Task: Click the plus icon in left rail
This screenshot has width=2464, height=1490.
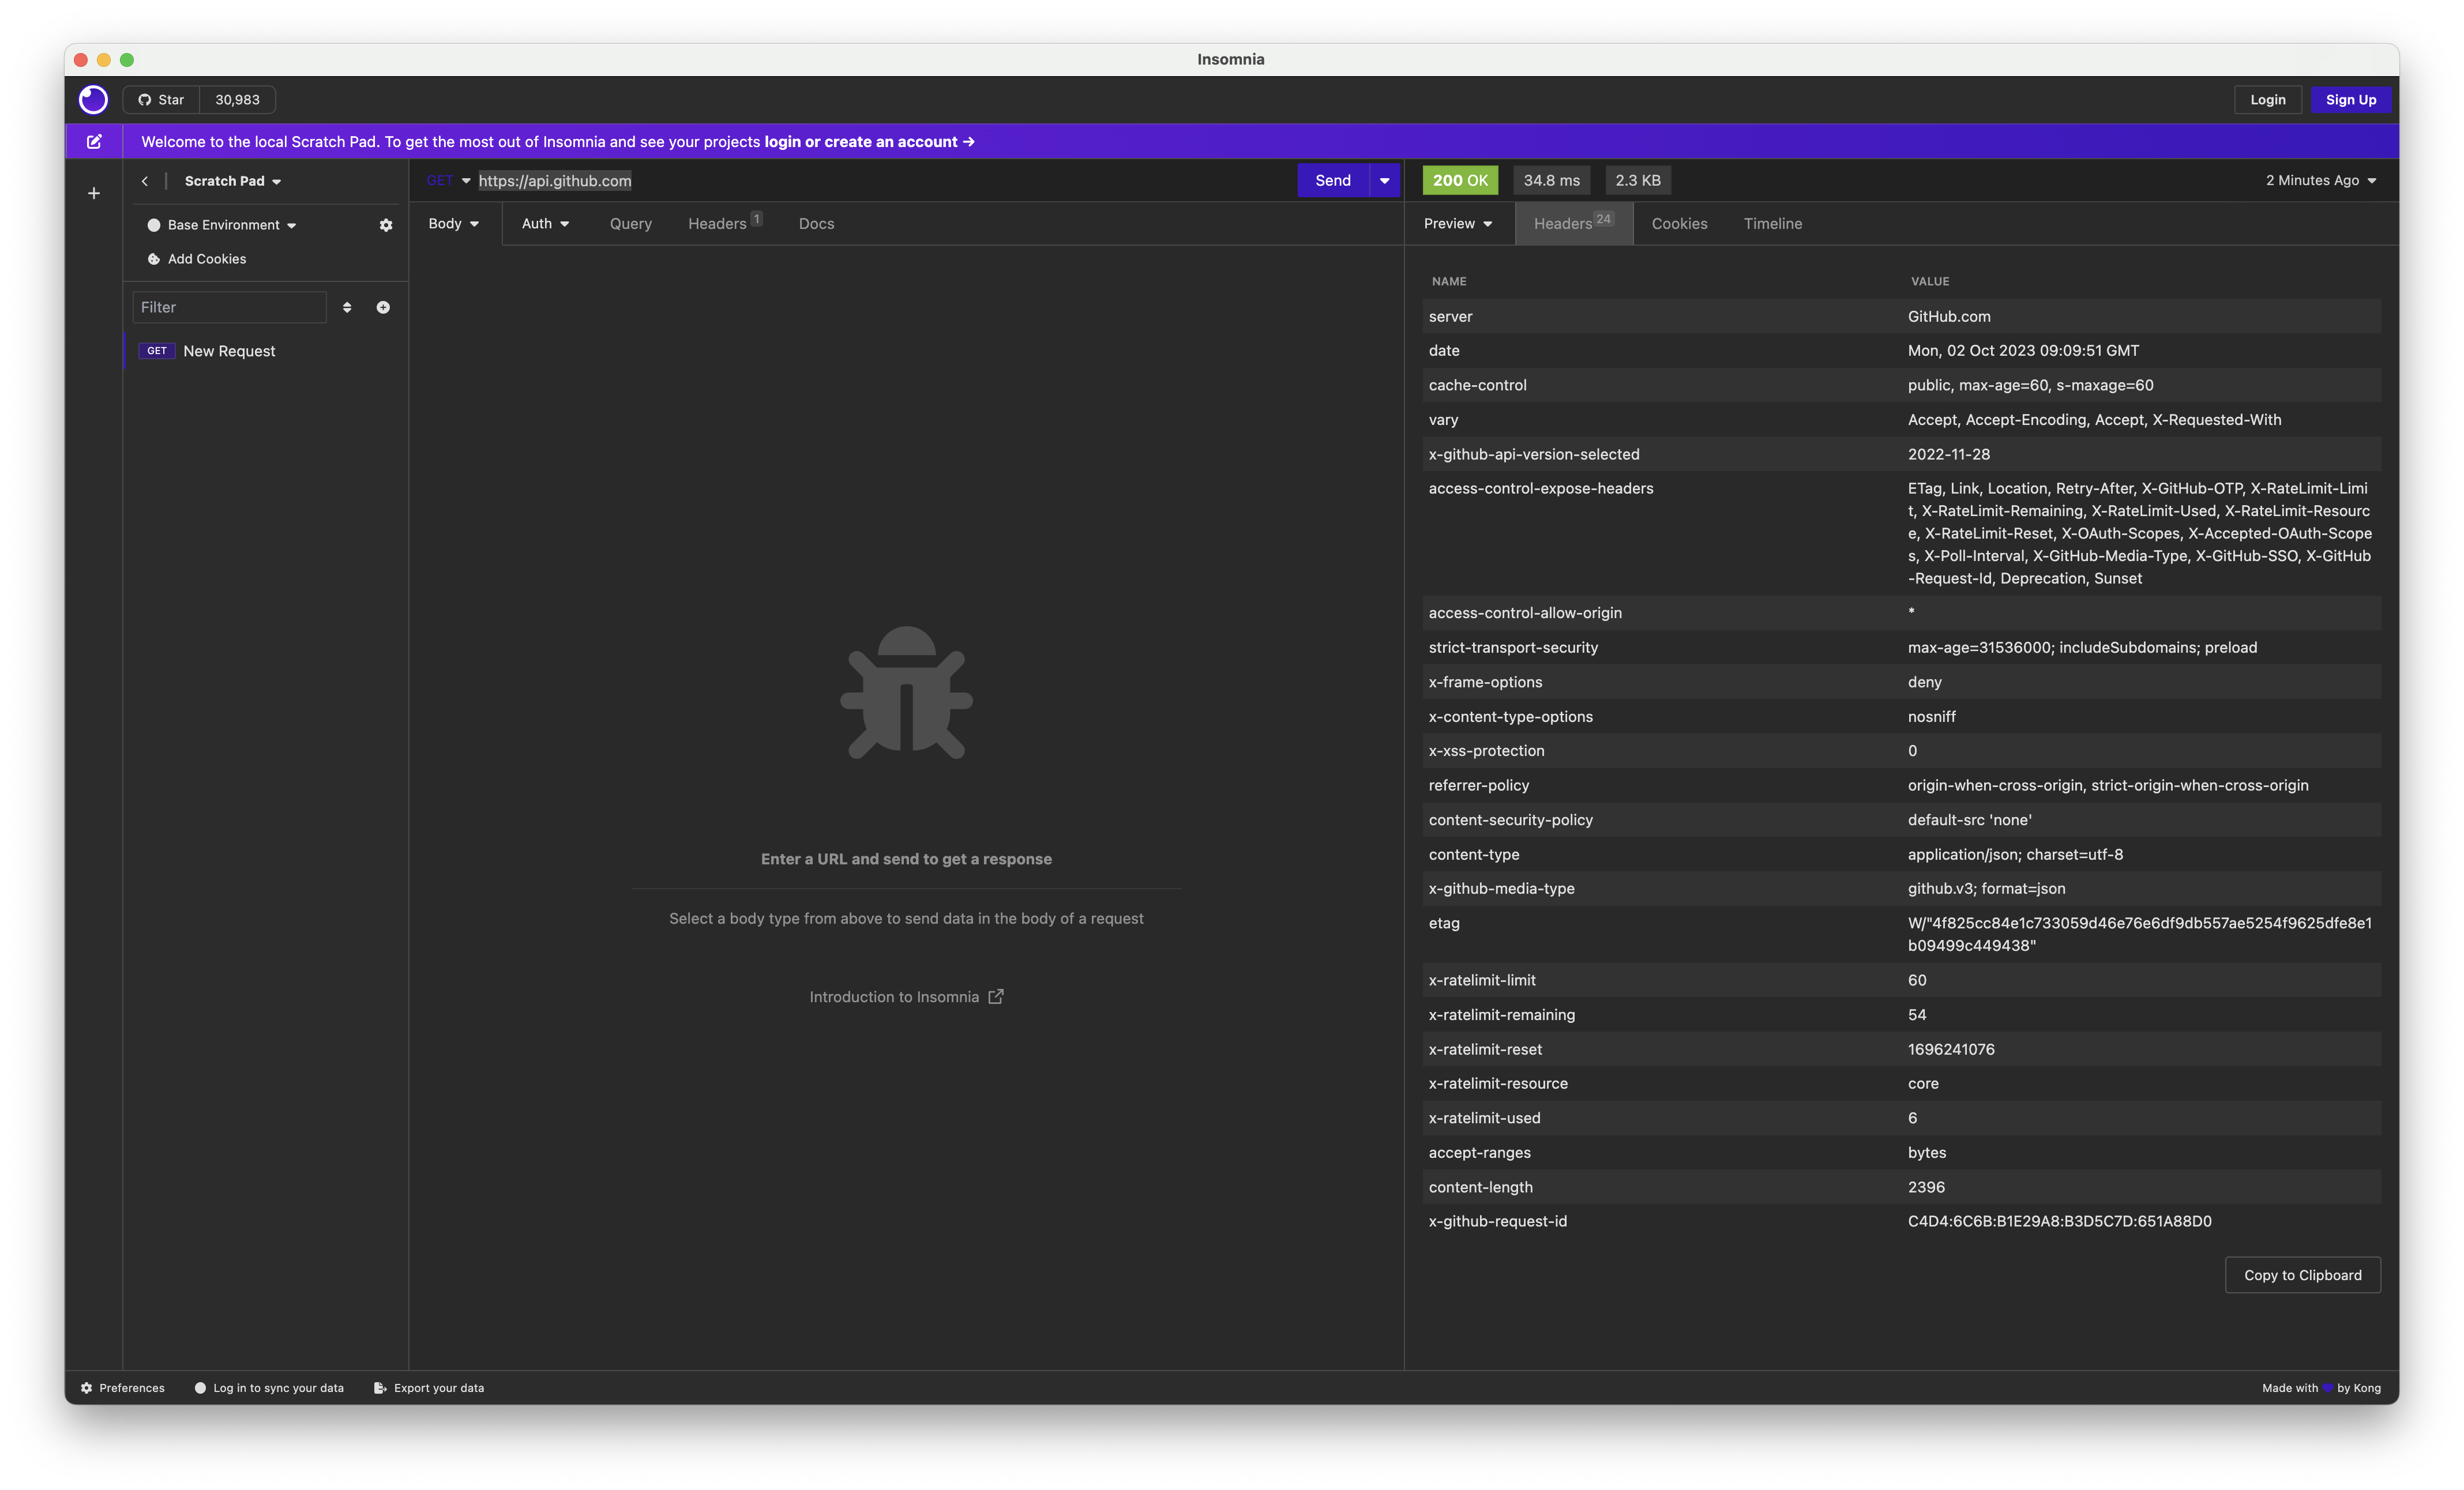Action: tap(94, 193)
